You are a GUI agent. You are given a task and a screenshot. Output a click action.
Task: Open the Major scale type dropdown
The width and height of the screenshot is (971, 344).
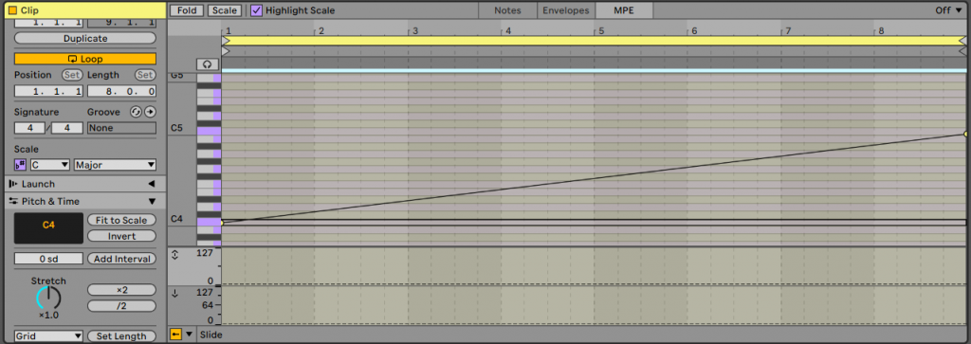[x=115, y=165]
